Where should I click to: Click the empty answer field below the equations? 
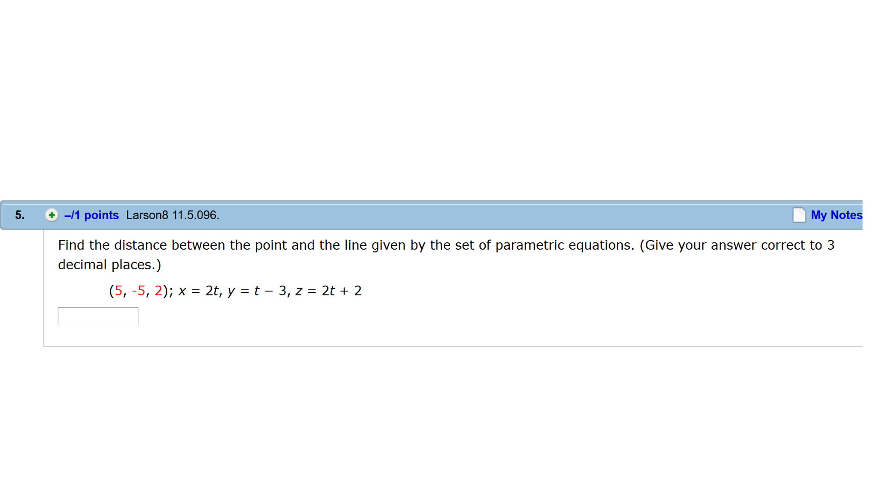click(97, 316)
